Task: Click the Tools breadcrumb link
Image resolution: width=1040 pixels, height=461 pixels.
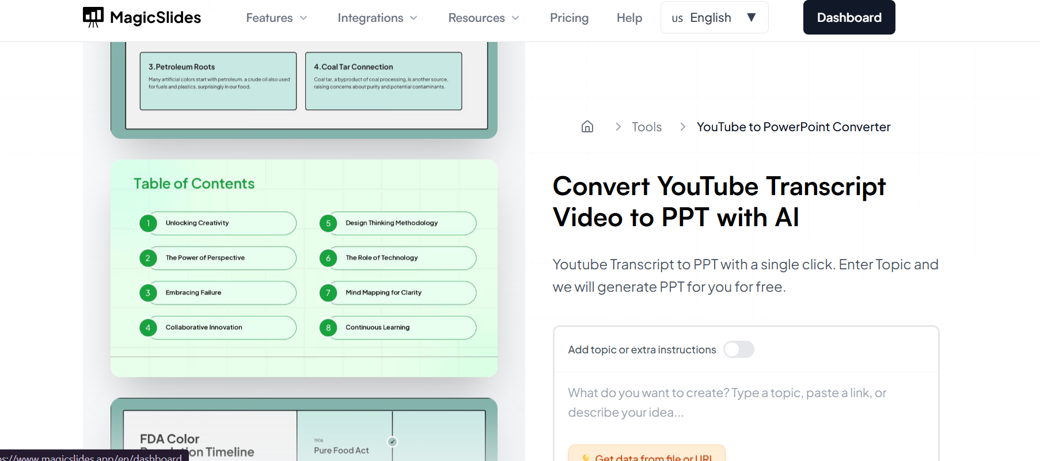Action: [x=647, y=127]
